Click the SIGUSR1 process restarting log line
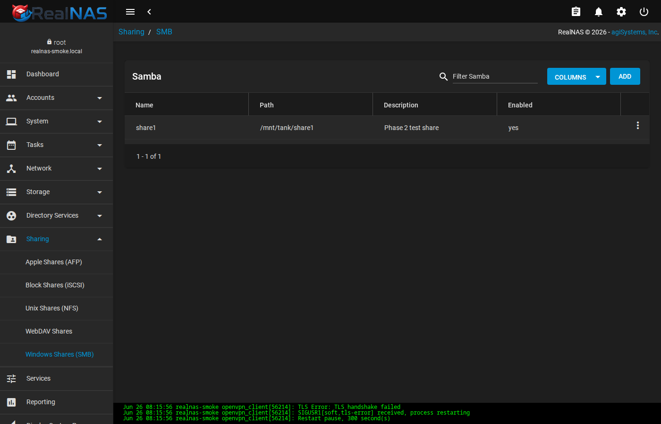Screen dimensions: 661x424 coord(297,413)
